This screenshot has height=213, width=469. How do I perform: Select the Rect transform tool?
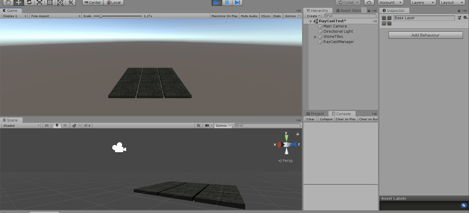[50, 3]
